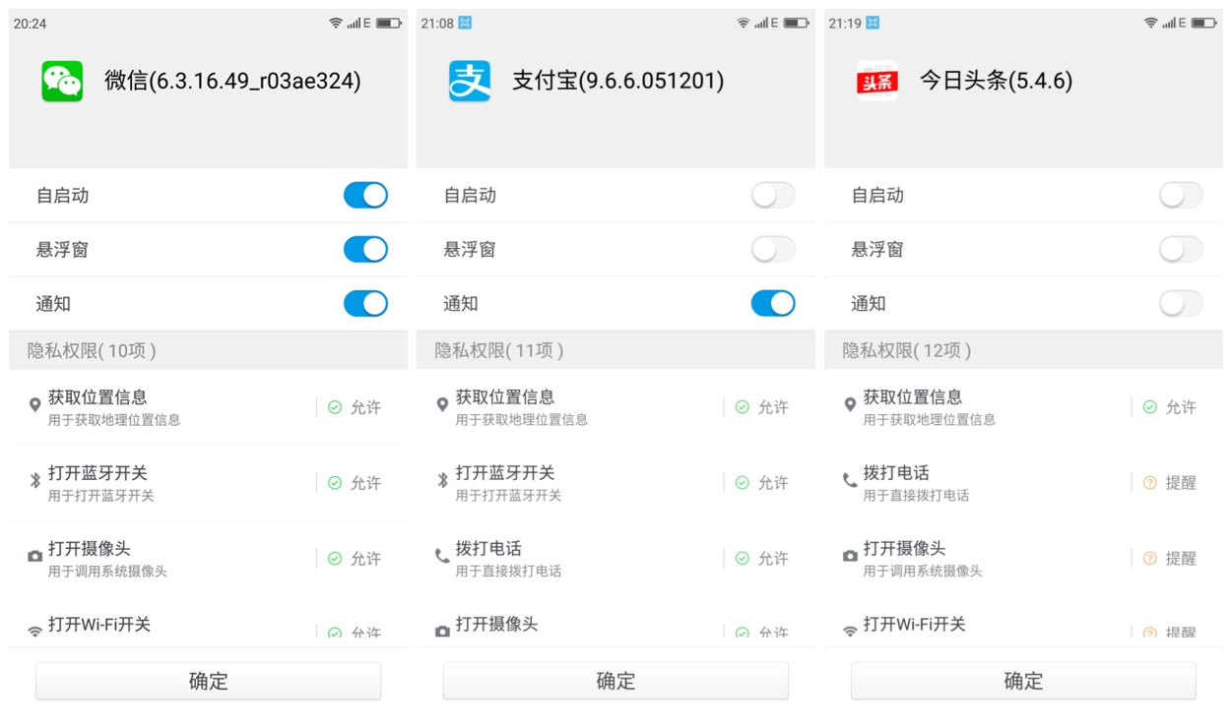This screenshot has width=1232, height=726.
Task: Tap the Toutiao app icon
Action: click(x=877, y=81)
